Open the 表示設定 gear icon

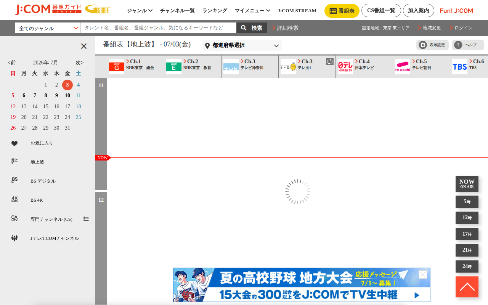point(423,45)
